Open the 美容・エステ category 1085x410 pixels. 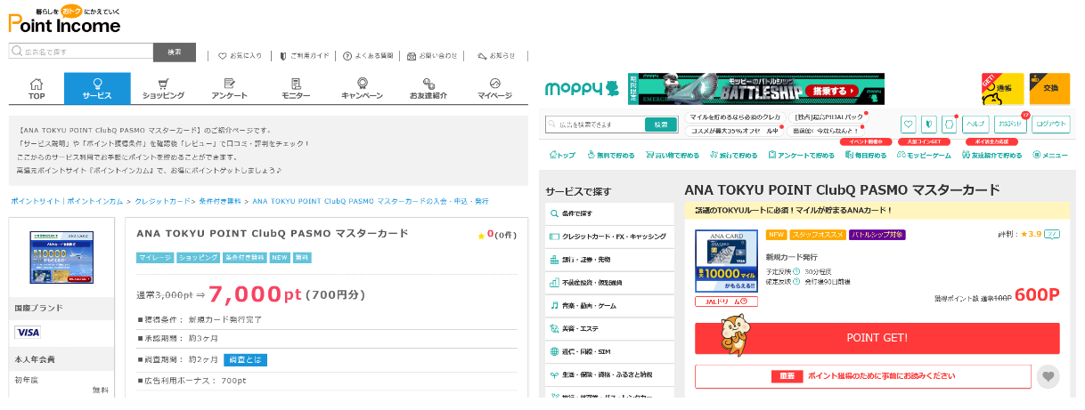(610, 328)
